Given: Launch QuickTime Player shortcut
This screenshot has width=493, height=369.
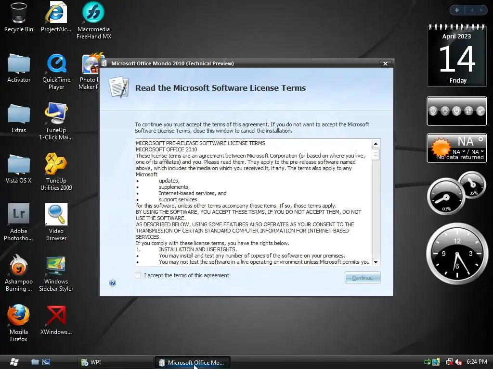Looking at the screenshot, I should [x=56, y=72].
